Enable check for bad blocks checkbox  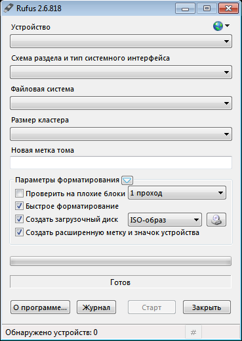pyautogui.click(x=19, y=194)
